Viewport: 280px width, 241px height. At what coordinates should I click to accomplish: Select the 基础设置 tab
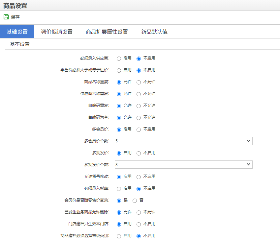[x=17, y=32]
